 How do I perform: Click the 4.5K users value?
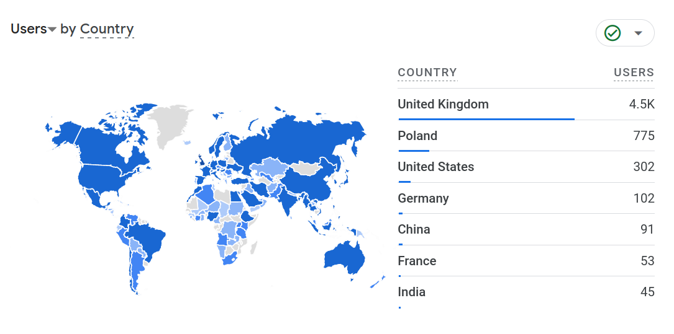pyautogui.click(x=642, y=104)
